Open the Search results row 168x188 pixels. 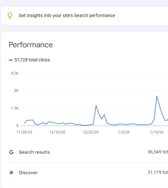point(89,152)
